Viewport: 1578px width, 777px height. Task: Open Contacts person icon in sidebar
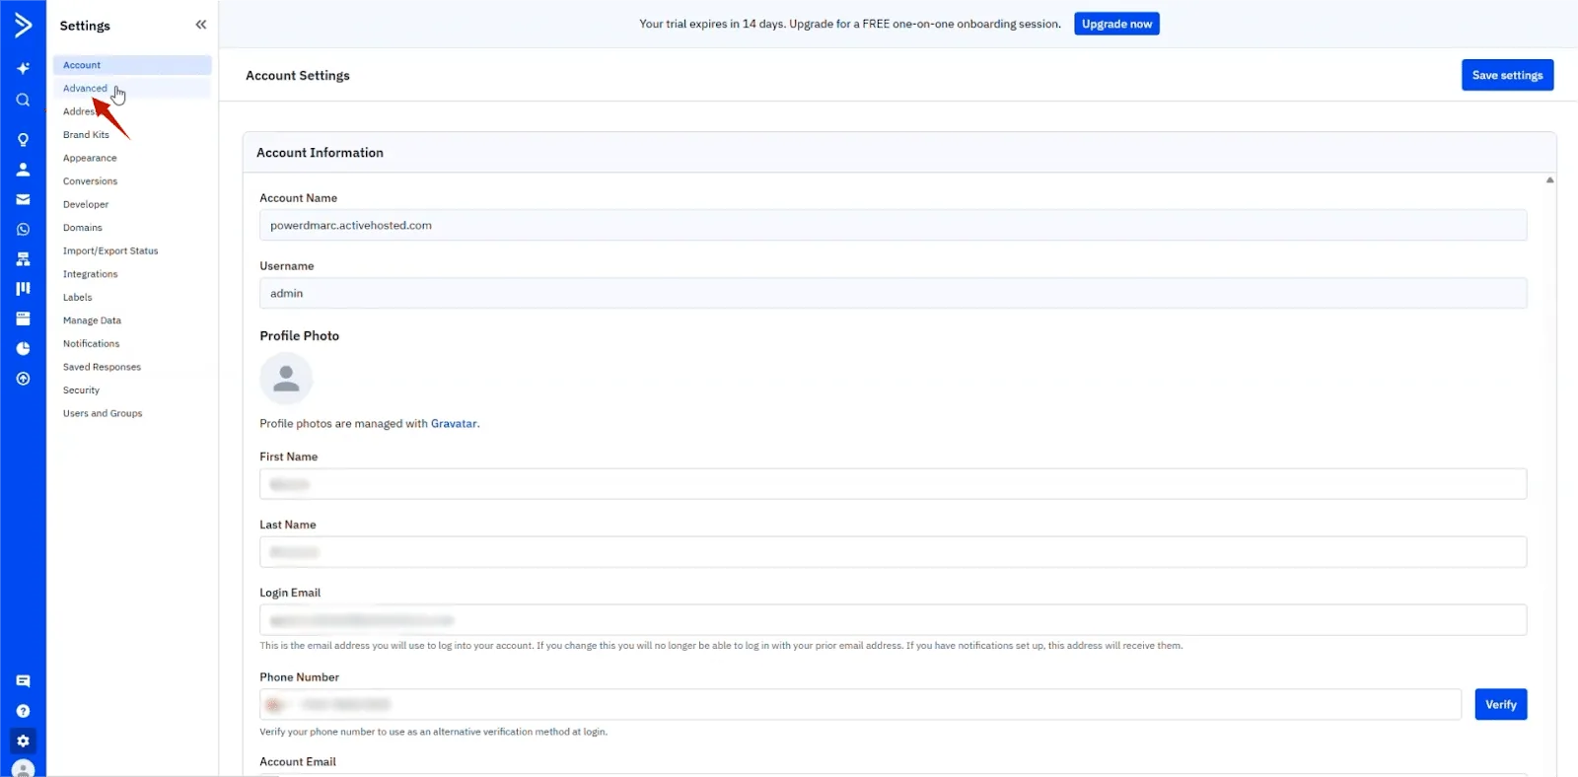(23, 170)
